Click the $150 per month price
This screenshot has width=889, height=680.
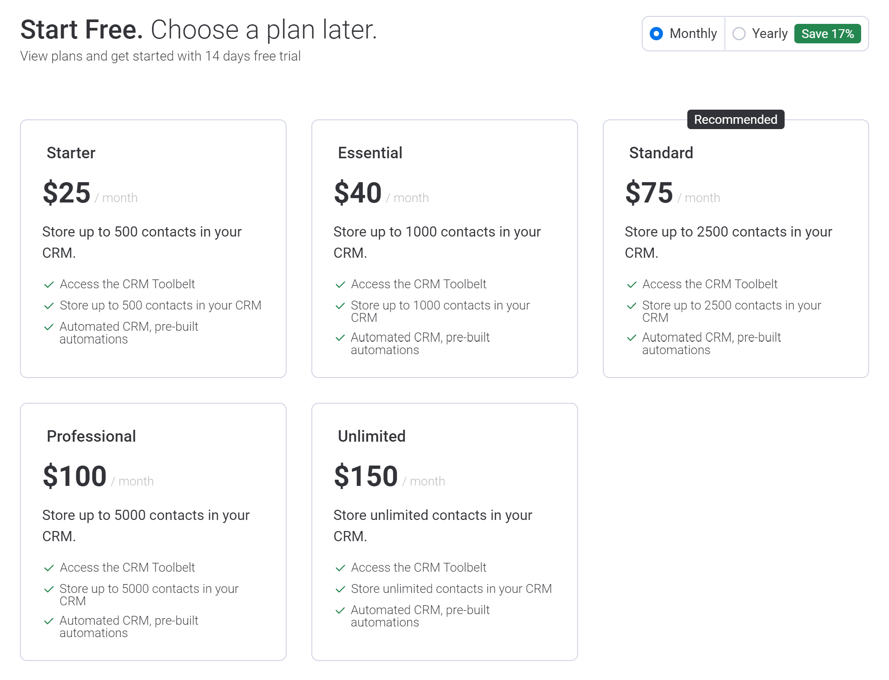pos(366,477)
